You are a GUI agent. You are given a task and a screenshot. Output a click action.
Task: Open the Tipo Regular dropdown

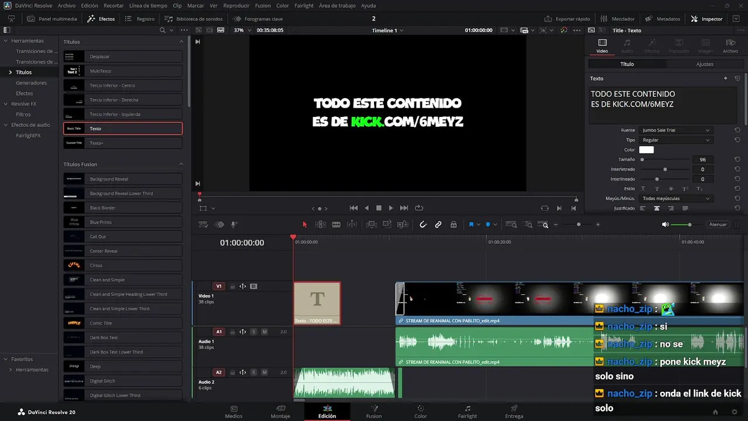(x=676, y=140)
